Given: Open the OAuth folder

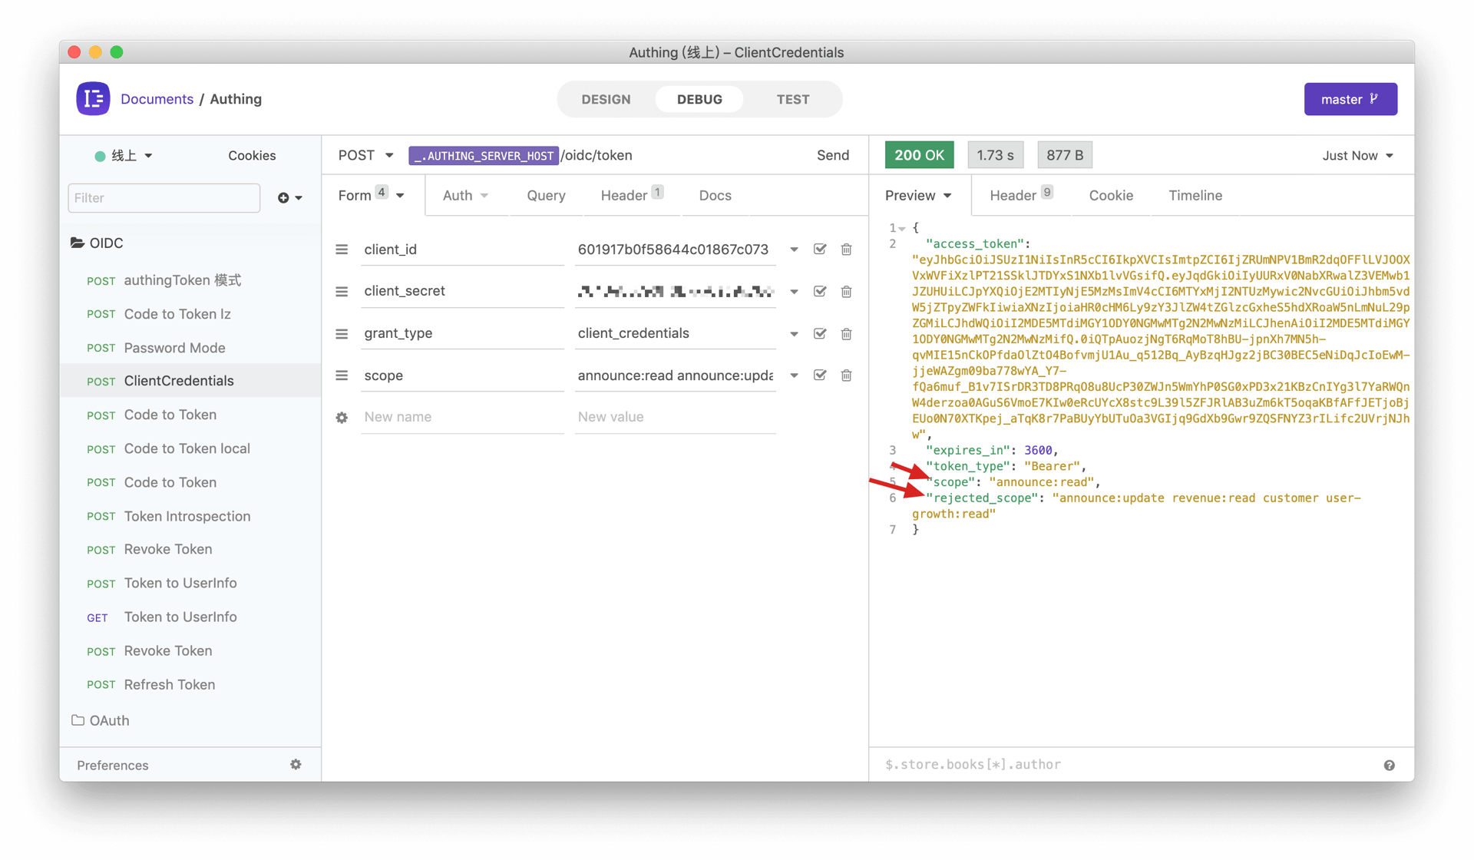Looking at the screenshot, I should [x=108, y=720].
